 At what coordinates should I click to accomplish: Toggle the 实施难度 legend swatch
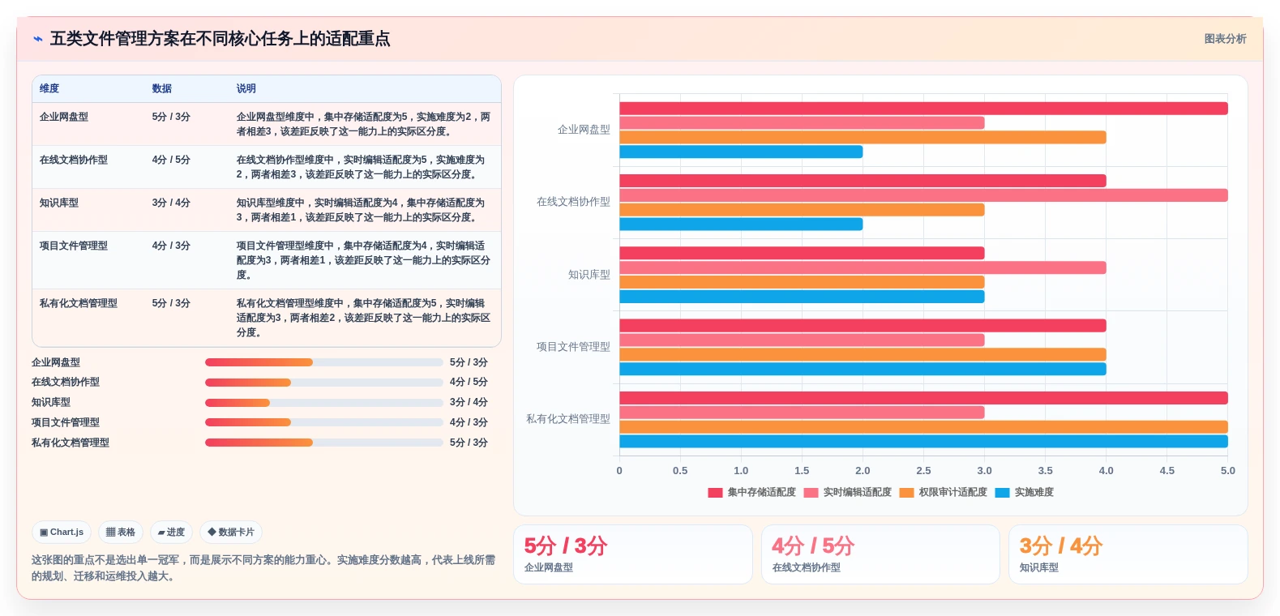(x=1002, y=493)
